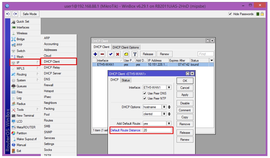Open the hostname DHCP Options dropdown

164,107
